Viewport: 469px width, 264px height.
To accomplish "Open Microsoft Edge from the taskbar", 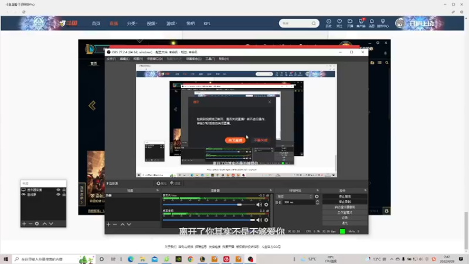I will tap(131, 259).
